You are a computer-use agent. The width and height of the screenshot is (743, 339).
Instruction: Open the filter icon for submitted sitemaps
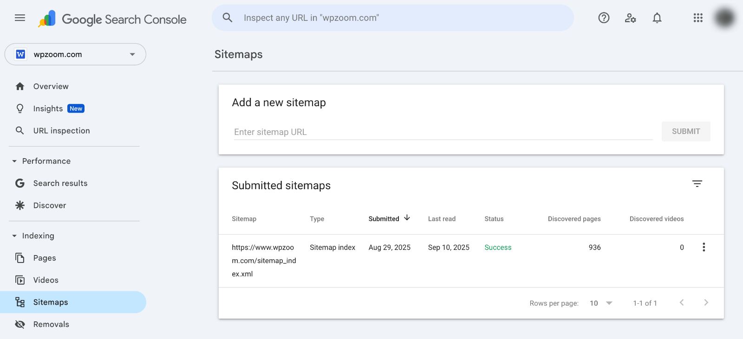click(697, 184)
